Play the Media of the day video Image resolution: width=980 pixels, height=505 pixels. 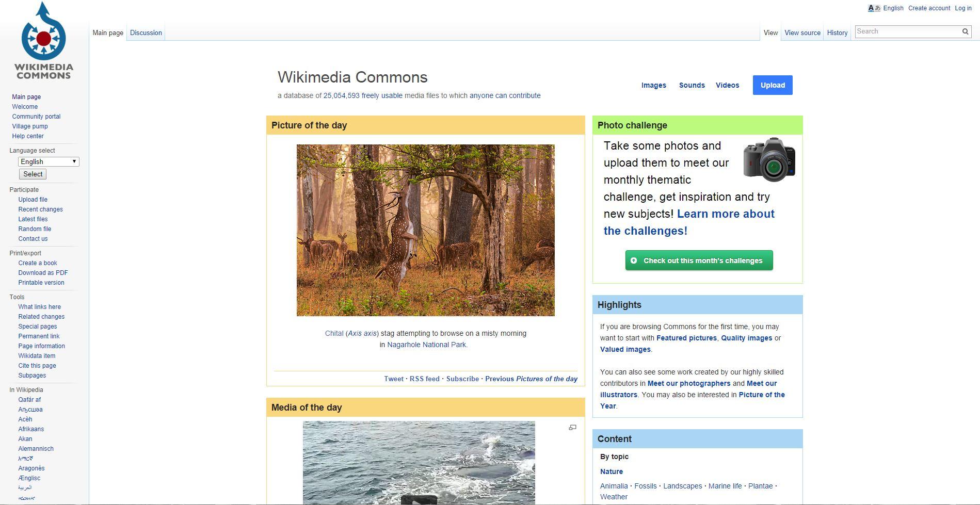pos(419,499)
